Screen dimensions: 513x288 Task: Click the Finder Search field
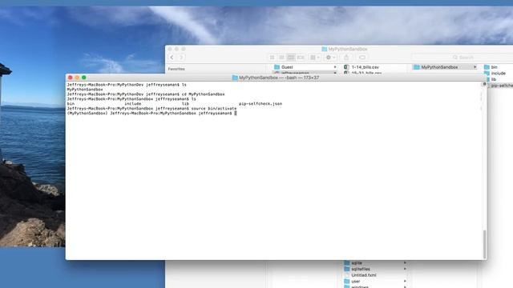(x=463, y=58)
